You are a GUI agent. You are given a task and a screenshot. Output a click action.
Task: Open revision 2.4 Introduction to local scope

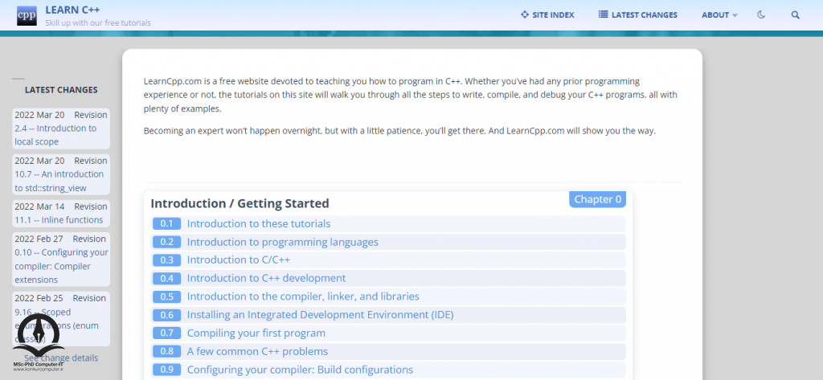pyautogui.click(x=55, y=135)
